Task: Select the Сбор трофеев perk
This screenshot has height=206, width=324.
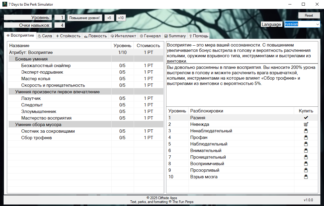Action: point(86,138)
